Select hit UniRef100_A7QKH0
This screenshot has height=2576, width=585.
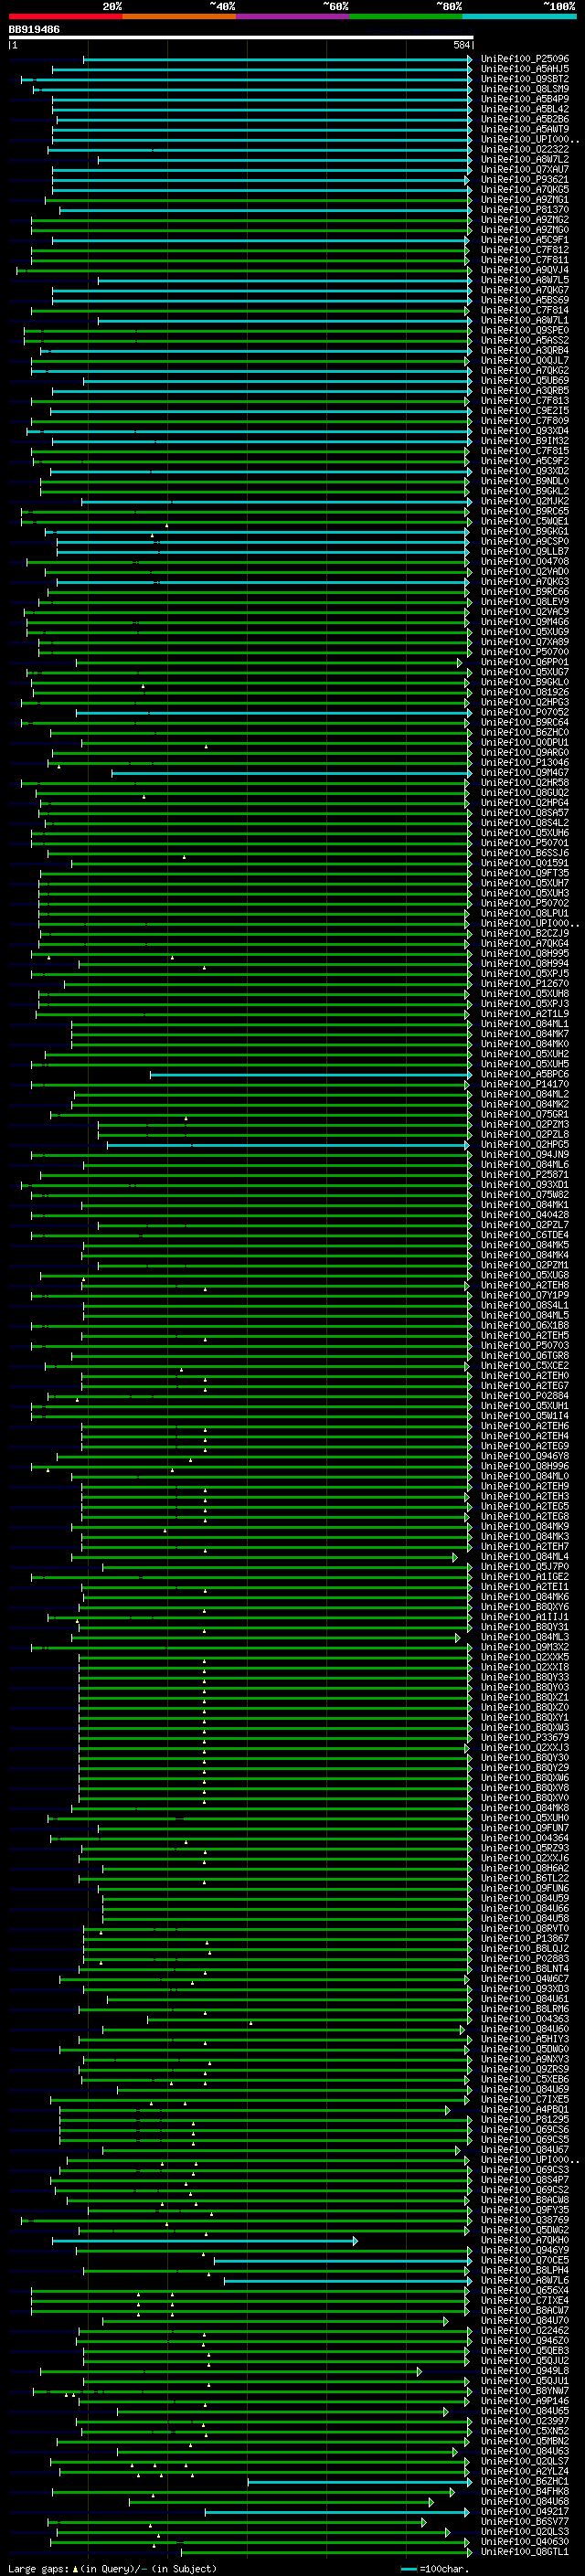[524, 2240]
